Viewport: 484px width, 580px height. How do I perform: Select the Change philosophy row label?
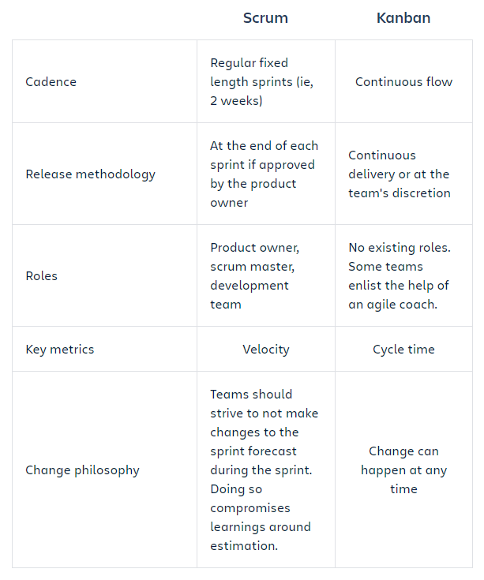(x=82, y=470)
